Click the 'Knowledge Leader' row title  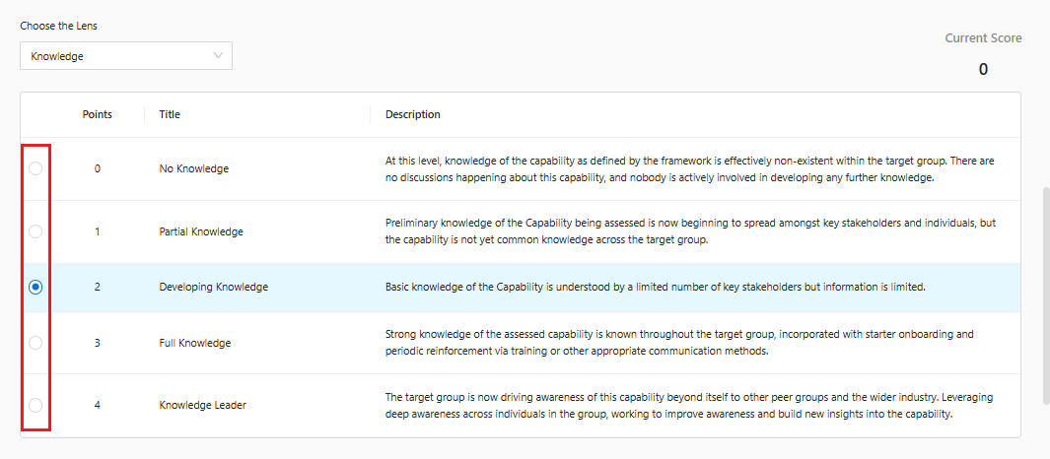pyautogui.click(x=202, y=405)
